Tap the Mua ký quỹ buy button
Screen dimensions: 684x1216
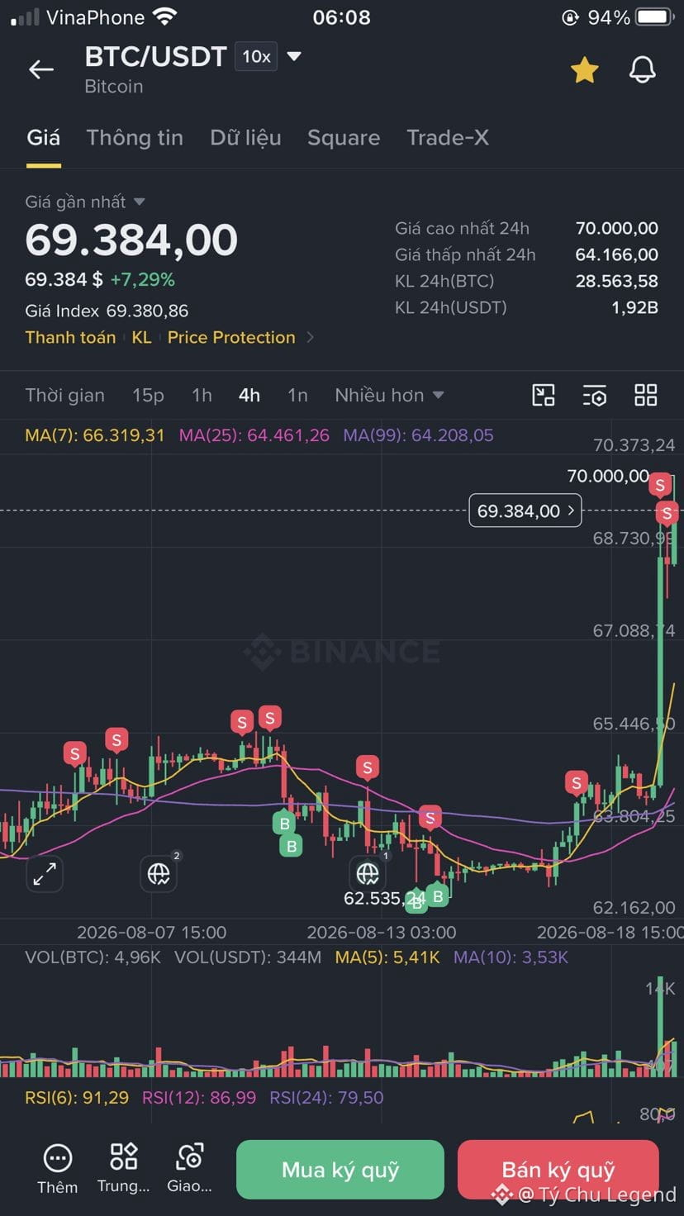click(340, 1169)
